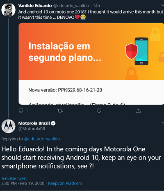Open the Motorola Brazil display name
The width and height of the screenshot is (164, 191).
[x=34, y=123]
